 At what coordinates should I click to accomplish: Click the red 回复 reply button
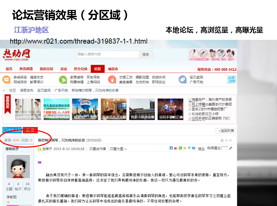pyautogui.click(x=30, y=130)
